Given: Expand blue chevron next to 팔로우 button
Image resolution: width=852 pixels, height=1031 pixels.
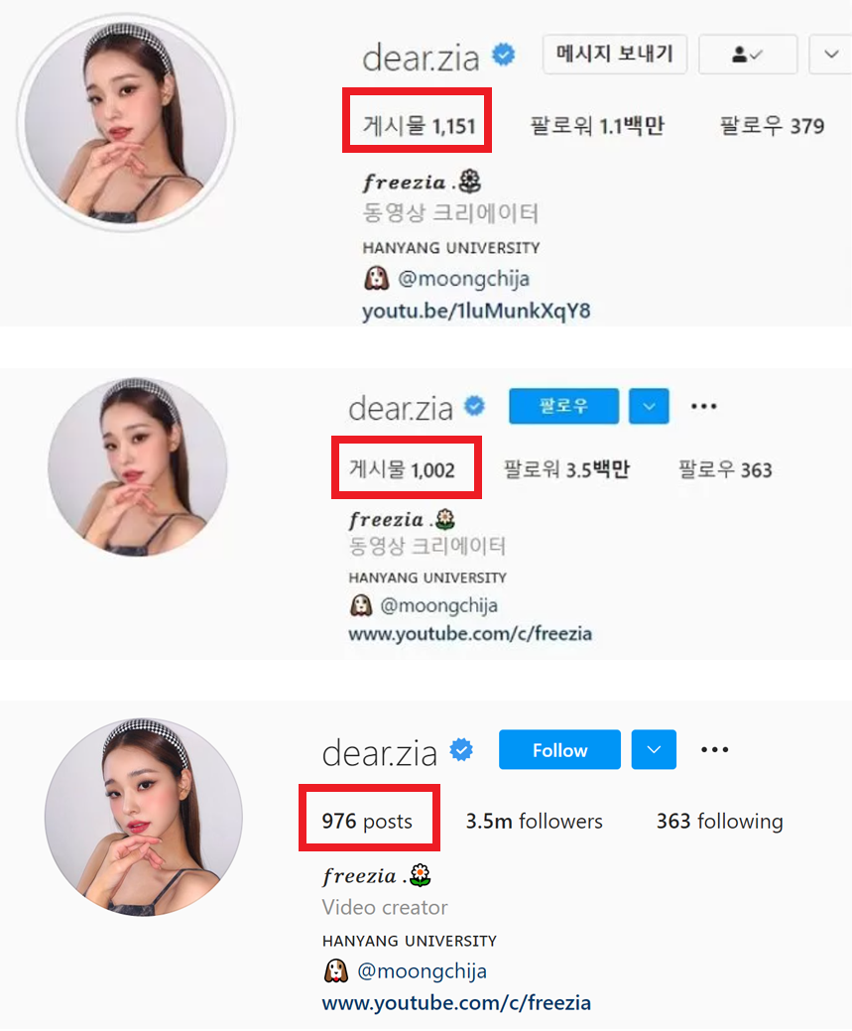Looking at the screenshot, I should pyautogui.click(x=649, y=407).
